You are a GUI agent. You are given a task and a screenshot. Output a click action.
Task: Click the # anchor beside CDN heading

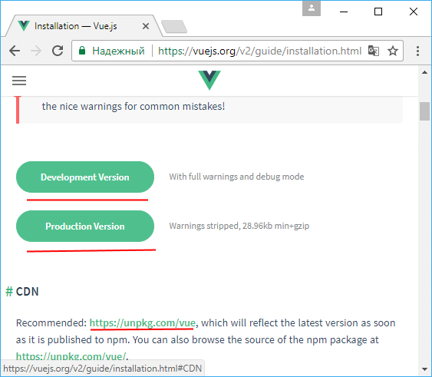point(9,292)
